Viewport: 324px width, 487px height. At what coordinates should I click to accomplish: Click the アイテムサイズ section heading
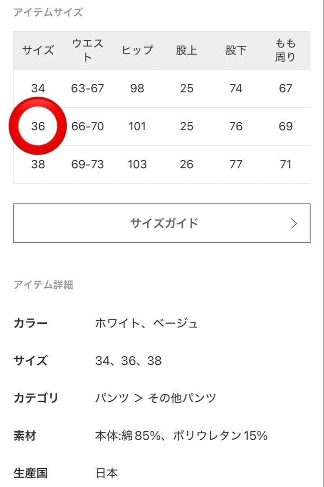pyautogui.click(x=48, y=13)
